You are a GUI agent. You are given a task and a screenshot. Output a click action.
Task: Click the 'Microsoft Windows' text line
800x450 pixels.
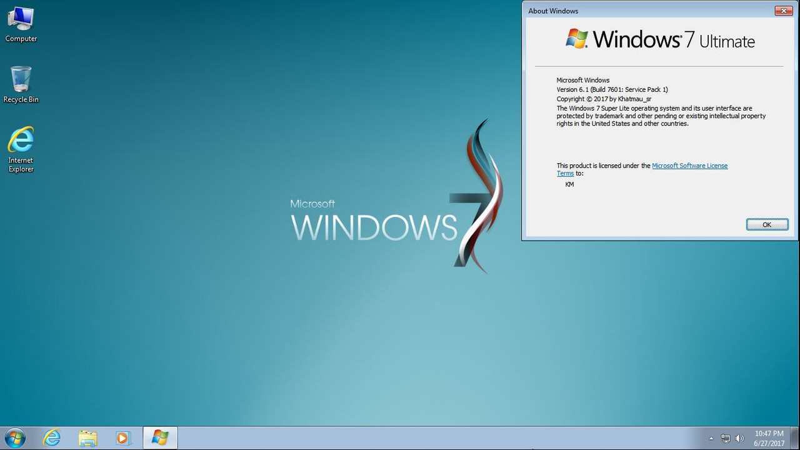582,80
